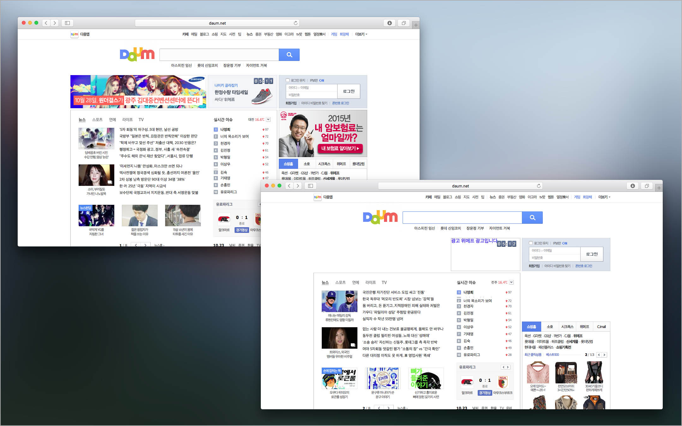Click reload icon in back Safari window

pyautogui.click(x=296, y=23)
